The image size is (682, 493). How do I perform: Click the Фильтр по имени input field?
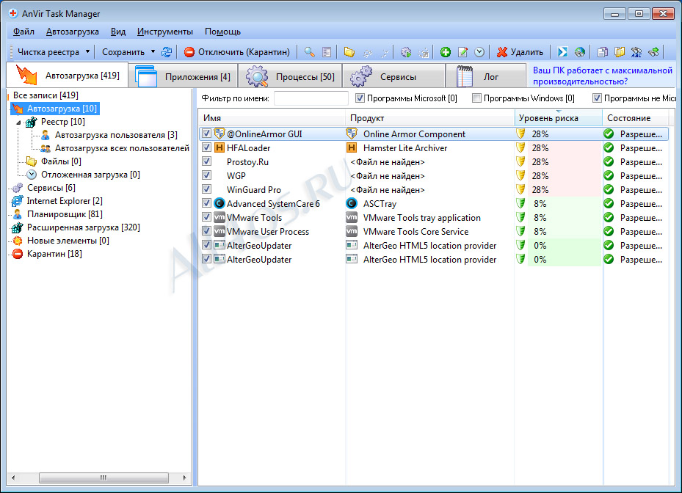(311, 98)
